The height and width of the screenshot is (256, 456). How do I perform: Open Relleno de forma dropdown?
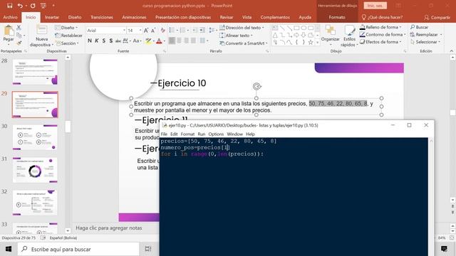coord(380,27)
